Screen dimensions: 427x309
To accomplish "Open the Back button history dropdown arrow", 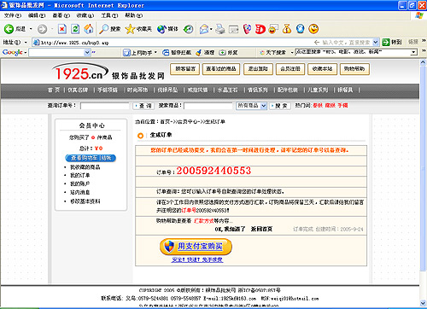I will coord(31,29).
